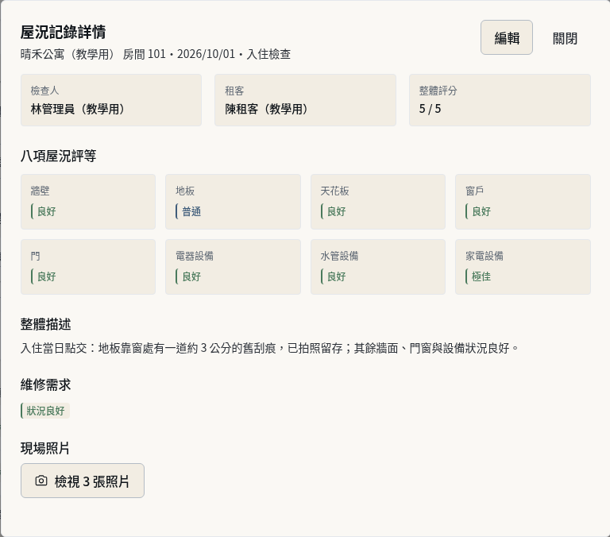Click the 牆壁 rating card
Viewport: 610px width, 537px height.
[x=88, y=202]
